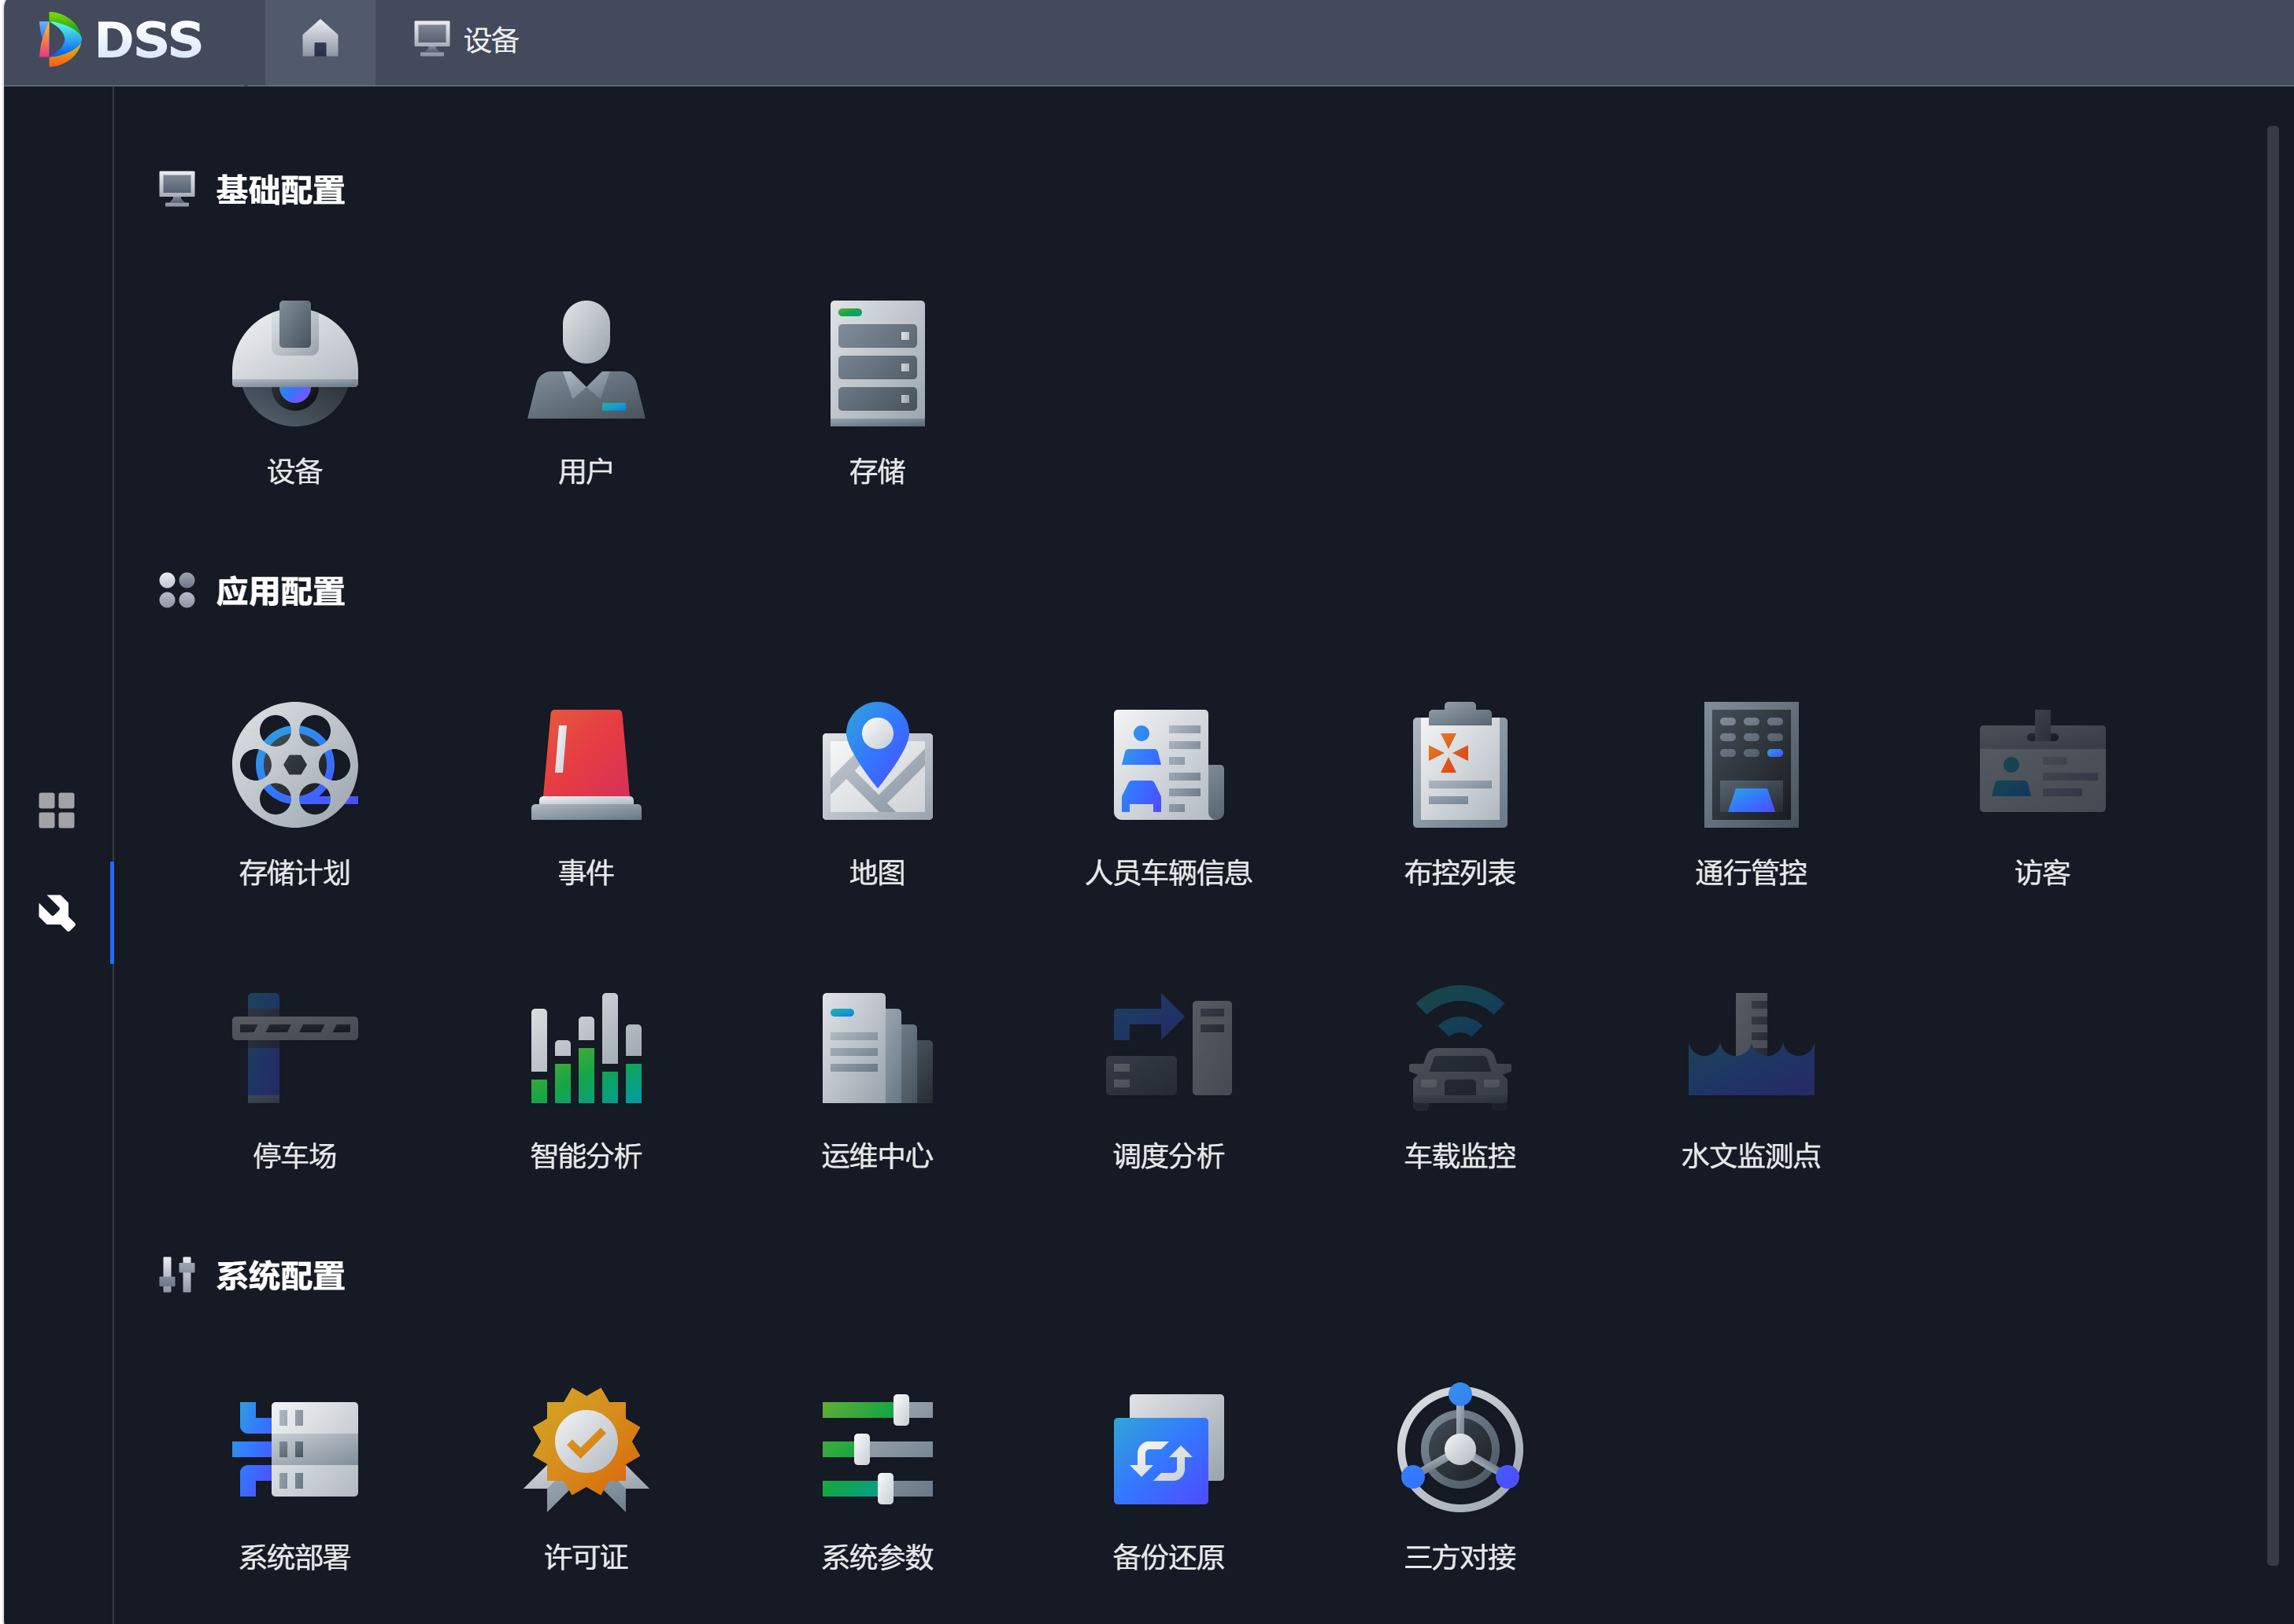Open the 布控列表 watch list clipboard icon
The height and width of the screenshot is (1624, 2294).
click(1460, 765)
